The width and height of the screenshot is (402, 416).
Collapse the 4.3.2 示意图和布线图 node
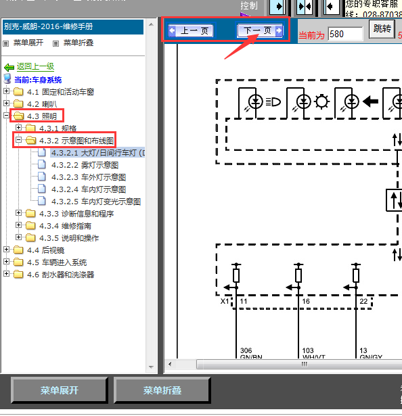(18, 140)
